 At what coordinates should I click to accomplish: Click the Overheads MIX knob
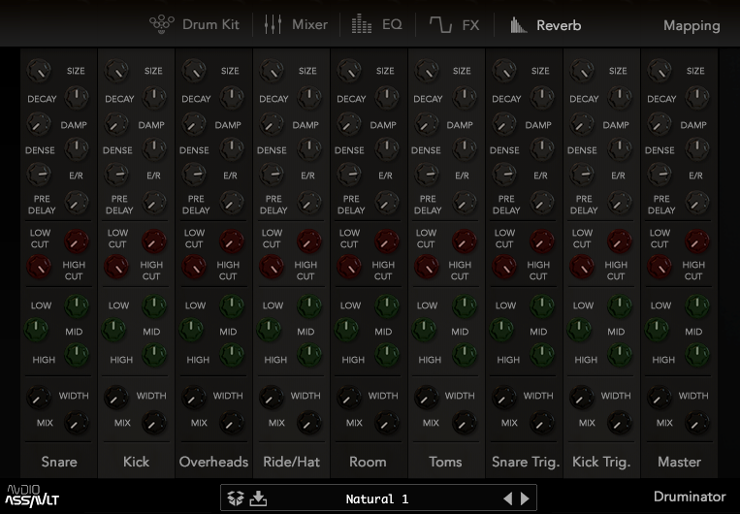(x=231, y=423)
